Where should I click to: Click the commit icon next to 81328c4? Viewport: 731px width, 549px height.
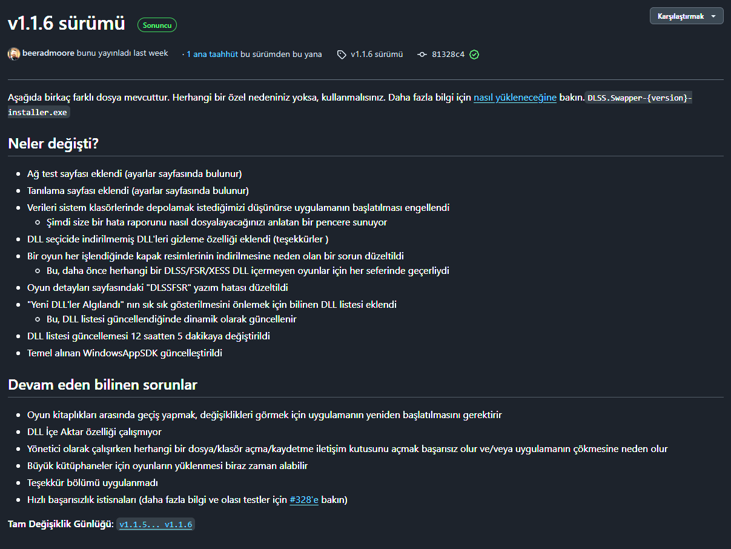tap(422, 55)
